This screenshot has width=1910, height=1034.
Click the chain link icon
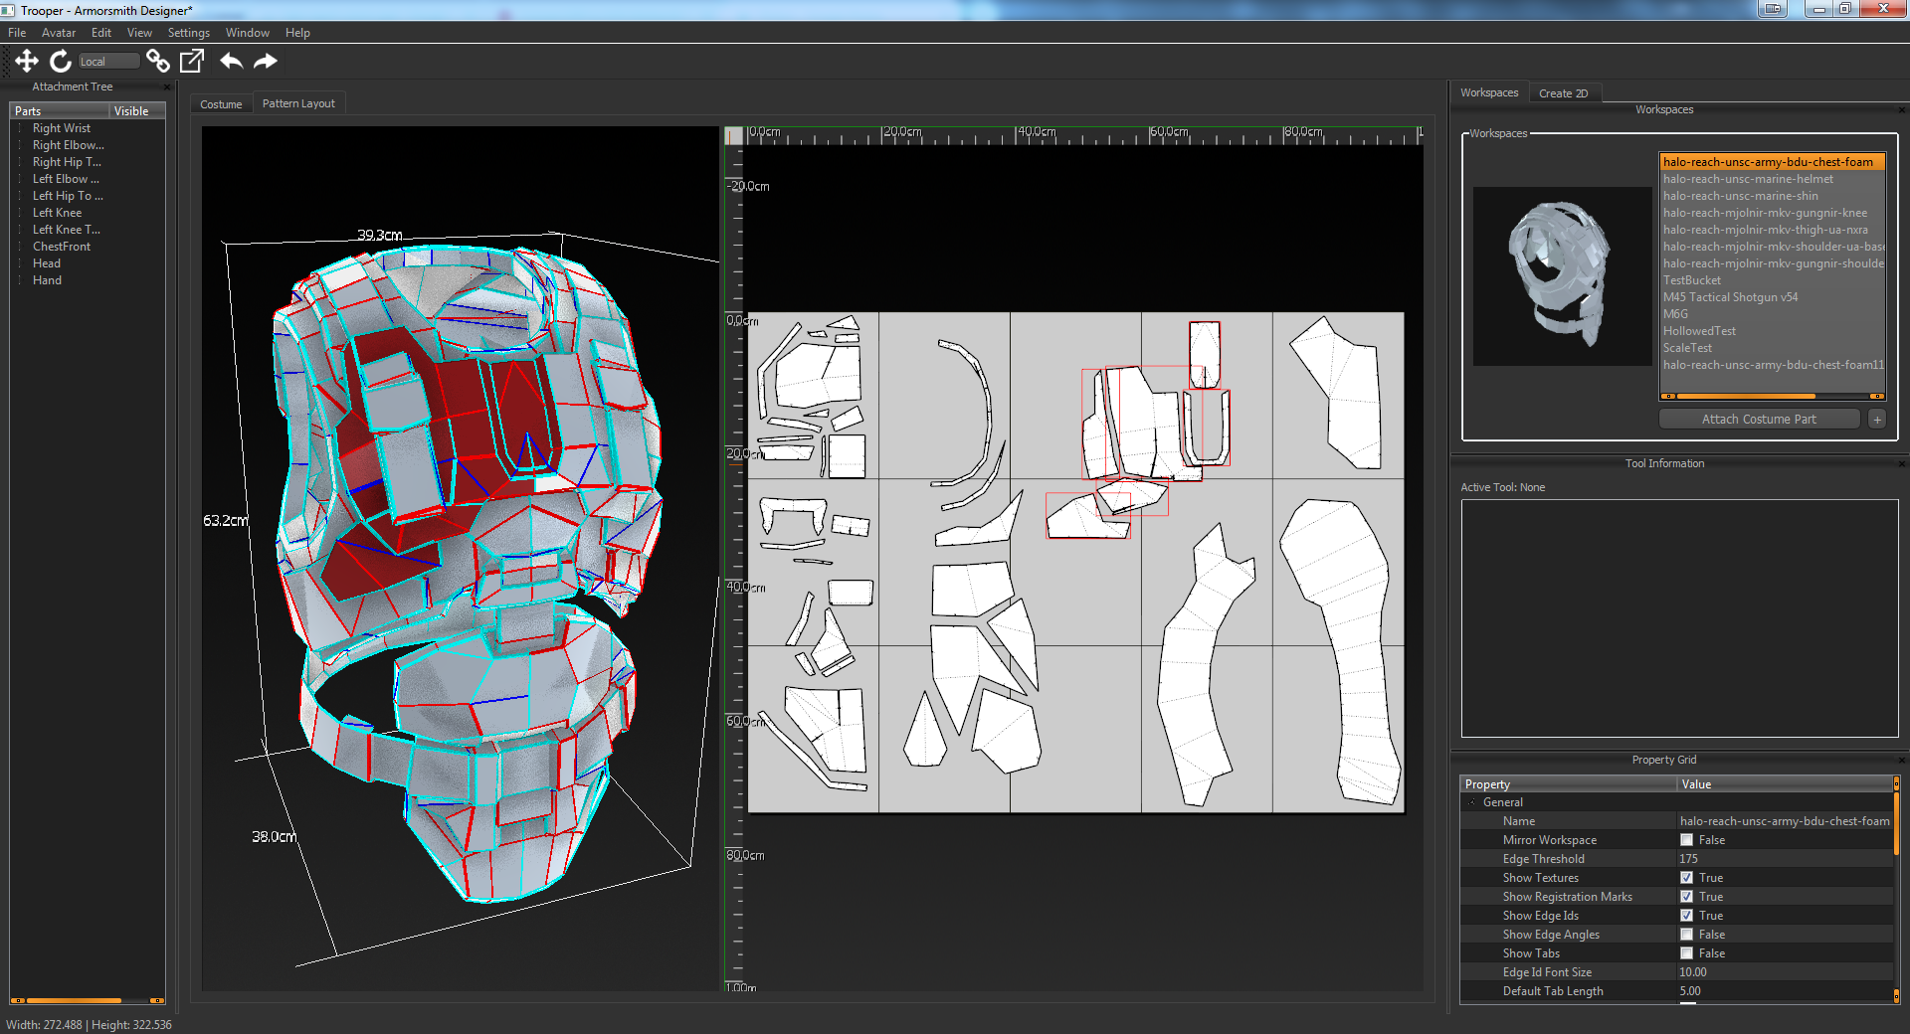click(157, 62)
